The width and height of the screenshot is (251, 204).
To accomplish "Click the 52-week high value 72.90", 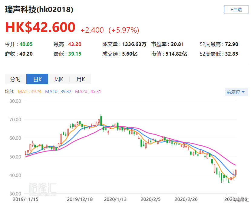I will pos(232,44).
